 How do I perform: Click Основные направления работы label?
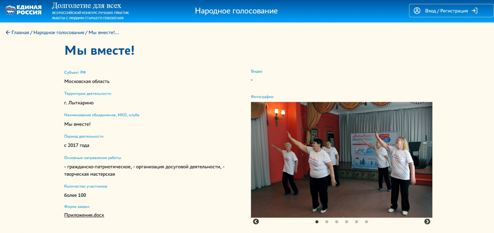93,158
